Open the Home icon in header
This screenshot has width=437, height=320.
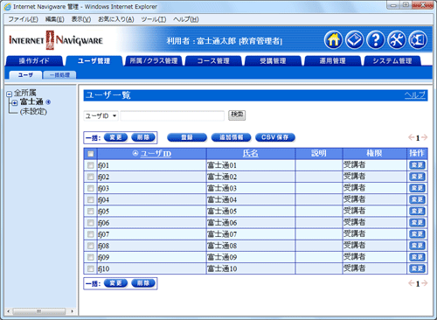[x=333, y=40]
